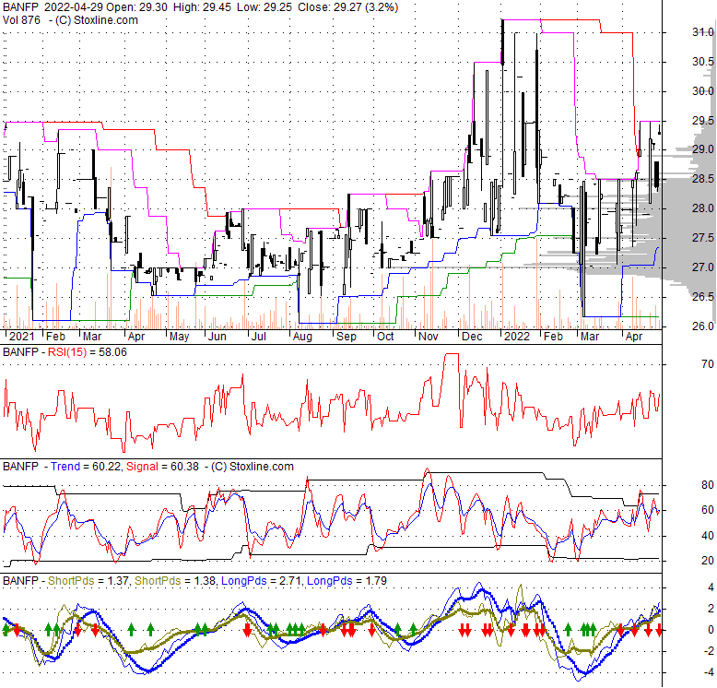Click the 80 level on Trend panel axis

[708, 485]
